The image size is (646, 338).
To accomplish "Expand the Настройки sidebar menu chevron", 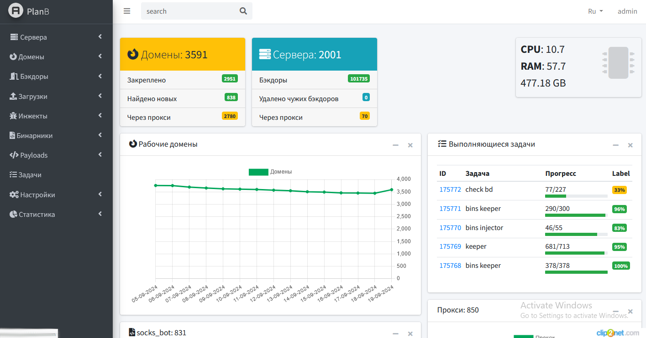I will coord(100,195).
